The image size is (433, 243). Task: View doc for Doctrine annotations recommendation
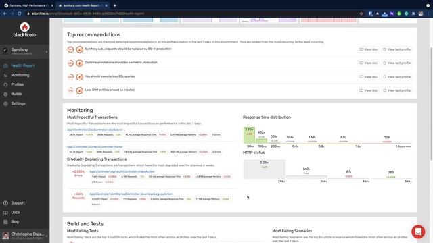[368, 63]
